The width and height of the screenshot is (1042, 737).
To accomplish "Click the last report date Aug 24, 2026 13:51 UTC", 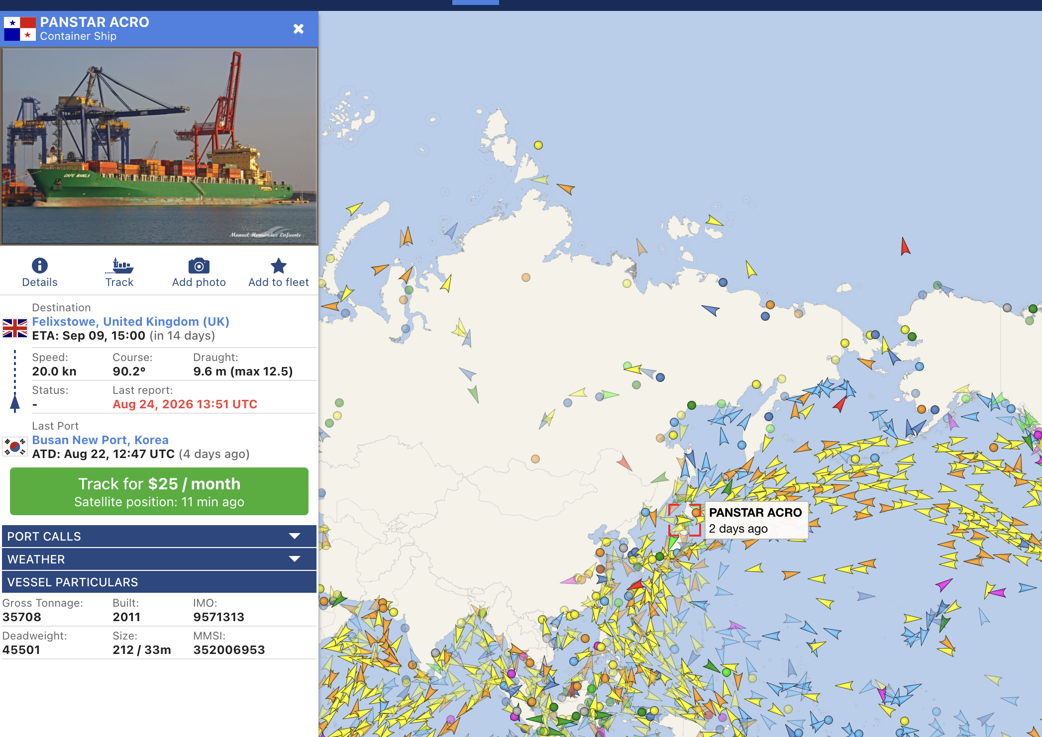I will click(185, 404).
